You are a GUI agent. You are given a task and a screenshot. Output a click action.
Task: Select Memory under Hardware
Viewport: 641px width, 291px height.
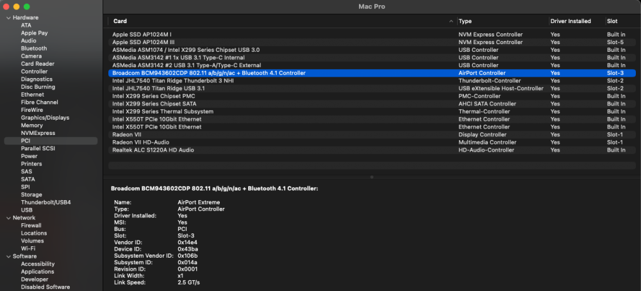pos(32,126)
